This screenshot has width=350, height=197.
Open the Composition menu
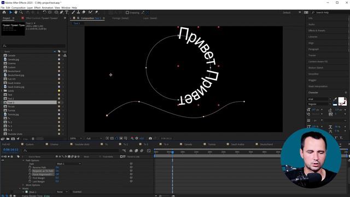(19, 8)
